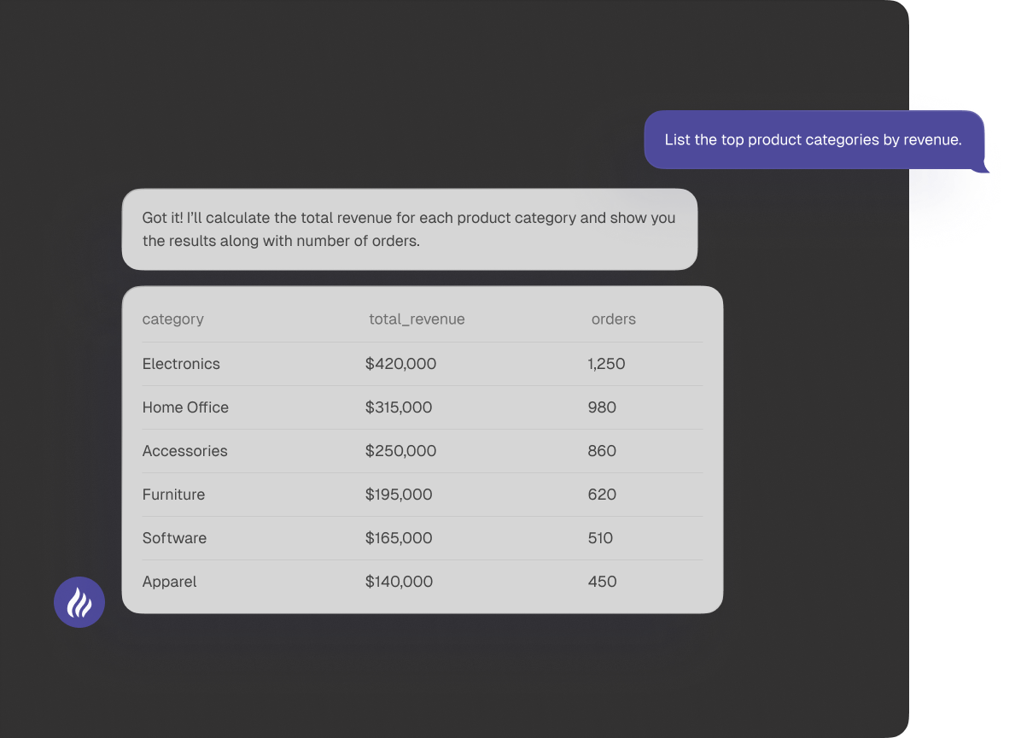Select the Electronics category cell
Screen dimensions: 1021x738
[x=181, y=364]
